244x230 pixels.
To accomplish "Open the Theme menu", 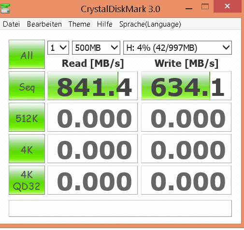I will click(x=79, y=24).
